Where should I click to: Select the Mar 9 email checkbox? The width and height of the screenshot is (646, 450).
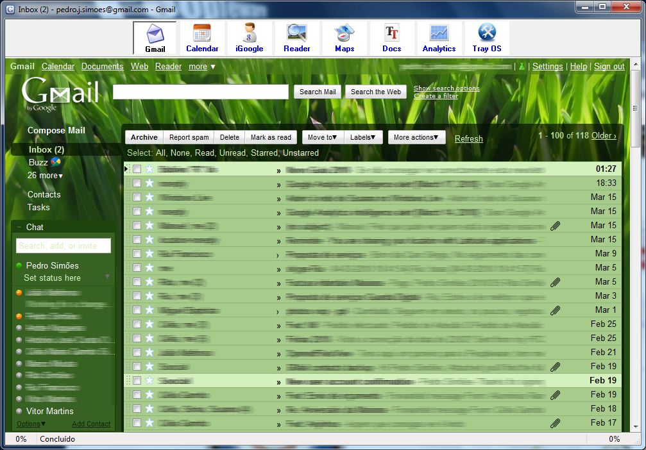[x=137, y=254]
